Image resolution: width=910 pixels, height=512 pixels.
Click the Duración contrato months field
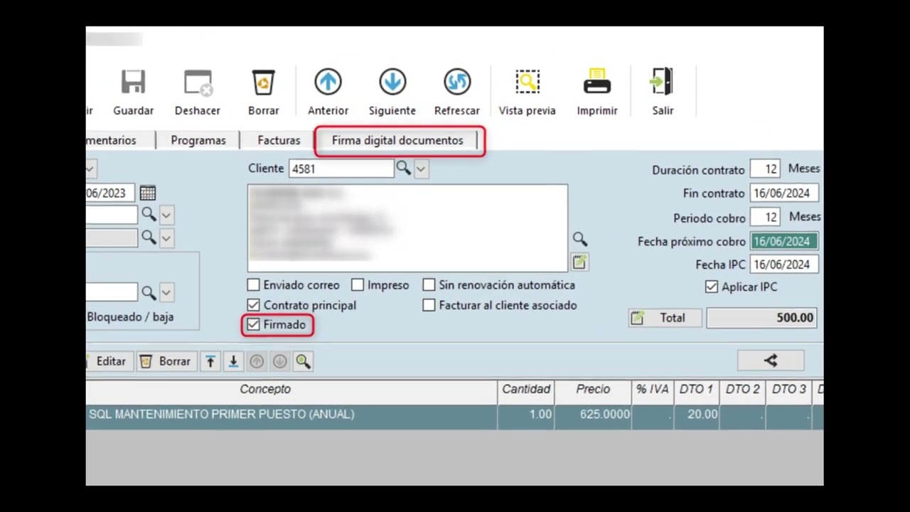pyautogui.click(x=765, y=169)
